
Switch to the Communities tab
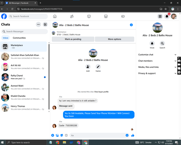(x=19, y=38)
